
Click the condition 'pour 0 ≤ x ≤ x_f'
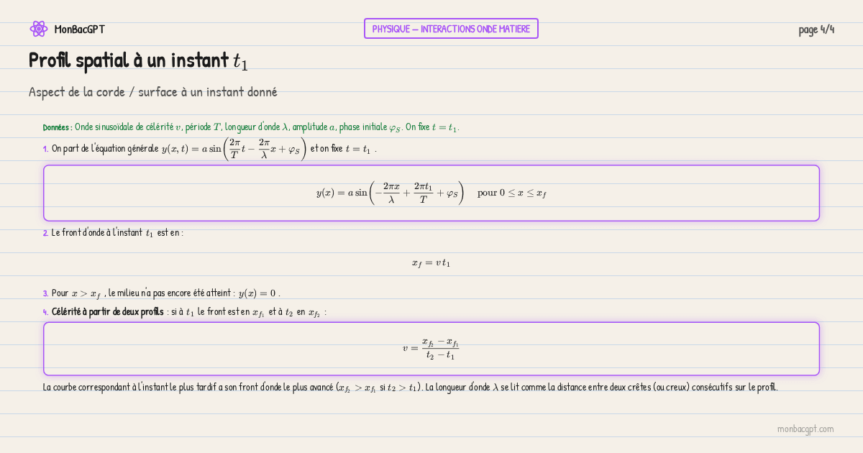click(x=511, y=193)
